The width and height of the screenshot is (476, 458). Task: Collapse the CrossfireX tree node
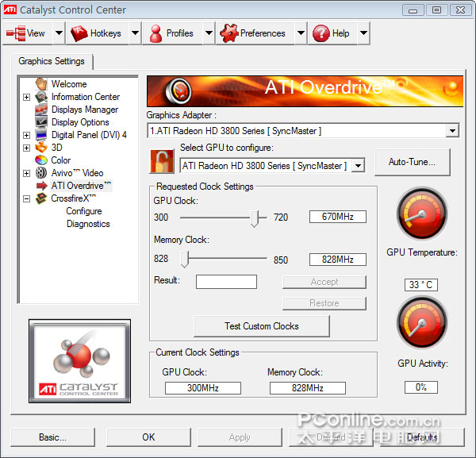27,199
